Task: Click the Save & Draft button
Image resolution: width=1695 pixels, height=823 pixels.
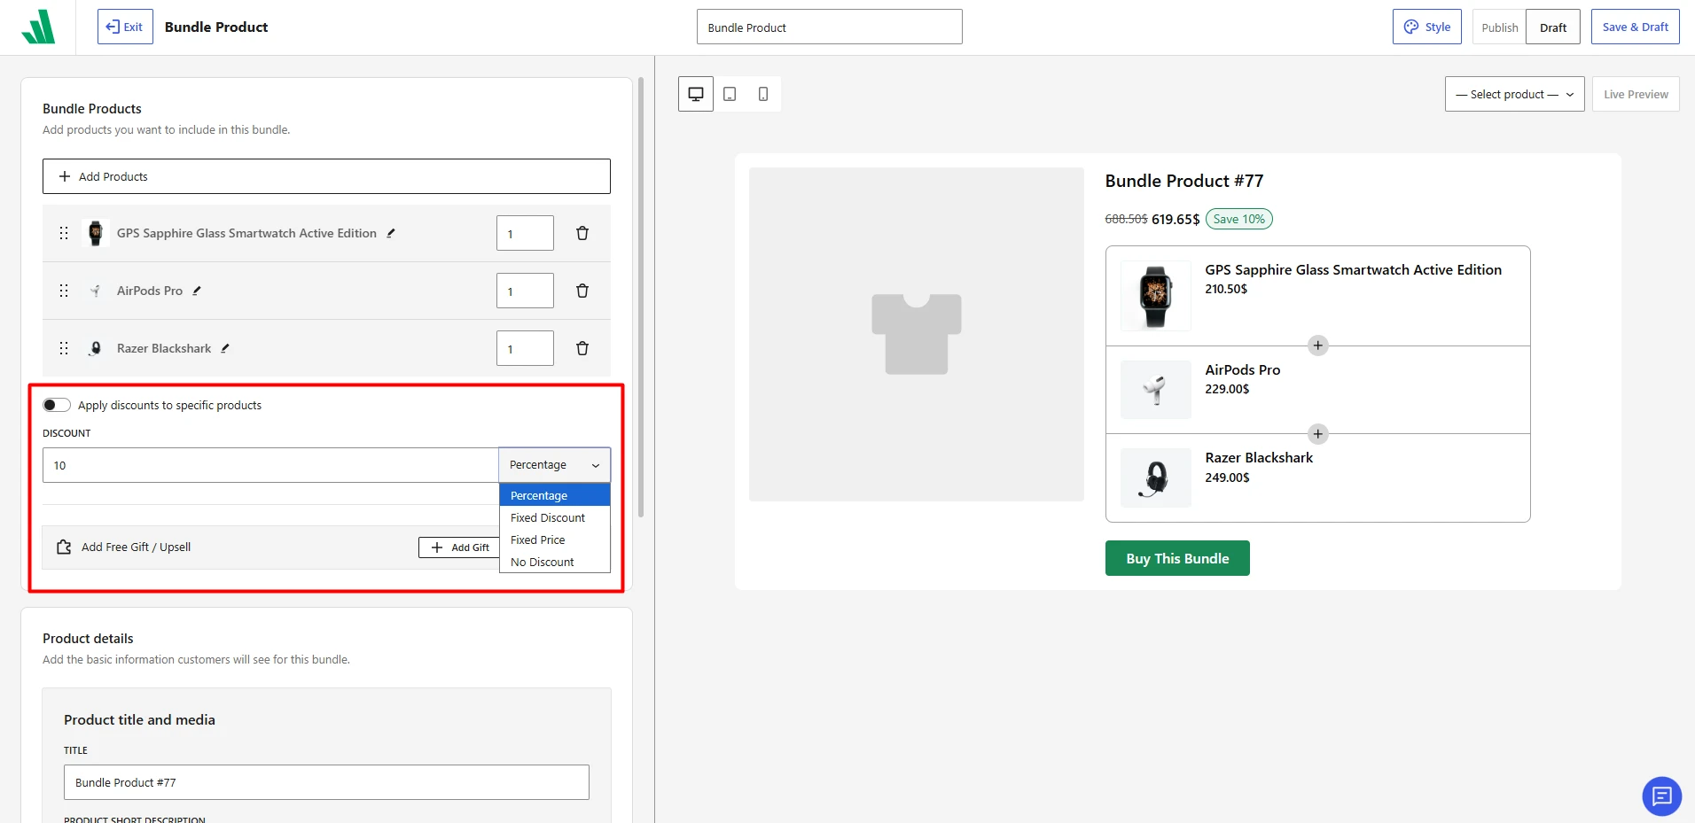Action: [x=1635, y=27]
